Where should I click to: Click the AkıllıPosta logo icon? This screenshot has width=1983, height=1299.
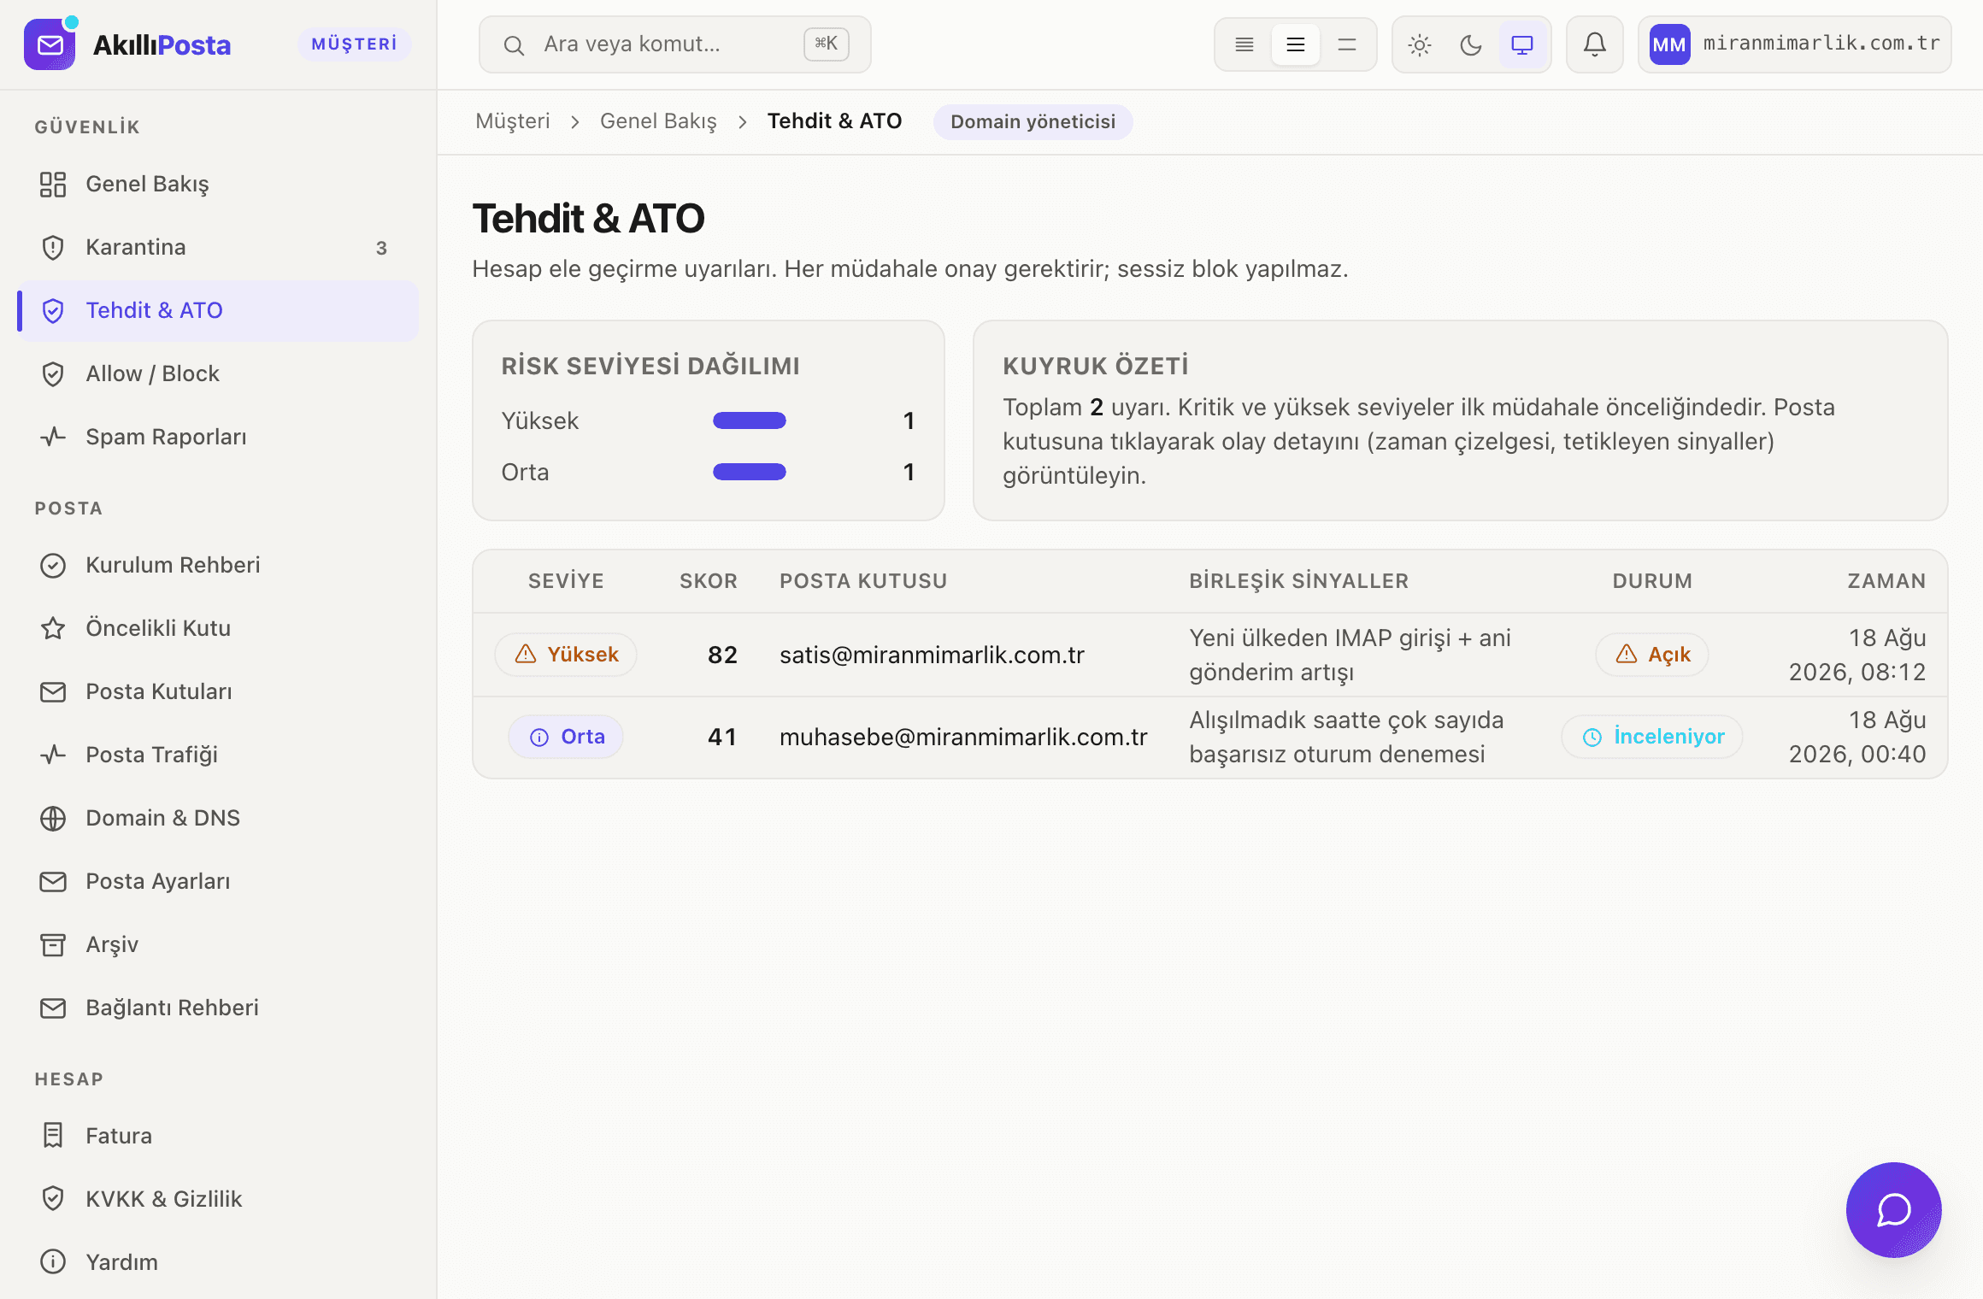(x=50, y=44)
